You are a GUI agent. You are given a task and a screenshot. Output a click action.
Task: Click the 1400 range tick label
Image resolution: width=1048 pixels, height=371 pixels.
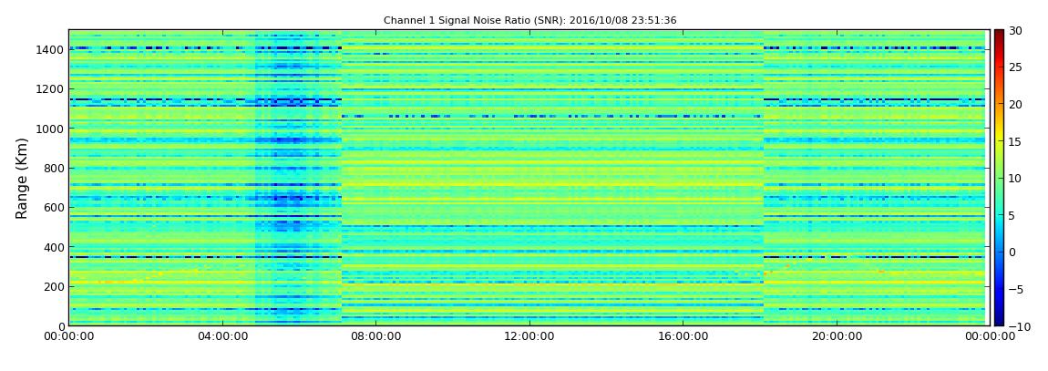click(51, 49)
